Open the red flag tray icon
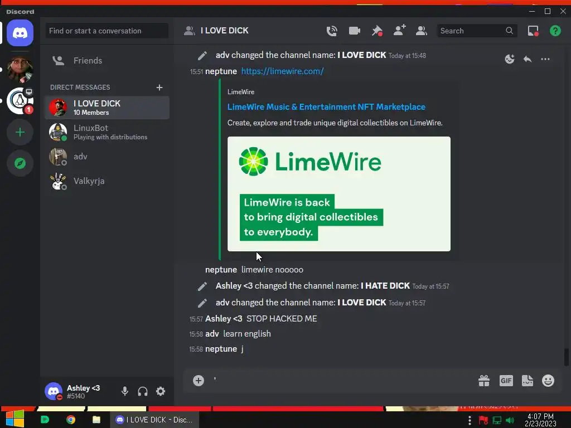 pyautogui.click(x=483, y=420)
